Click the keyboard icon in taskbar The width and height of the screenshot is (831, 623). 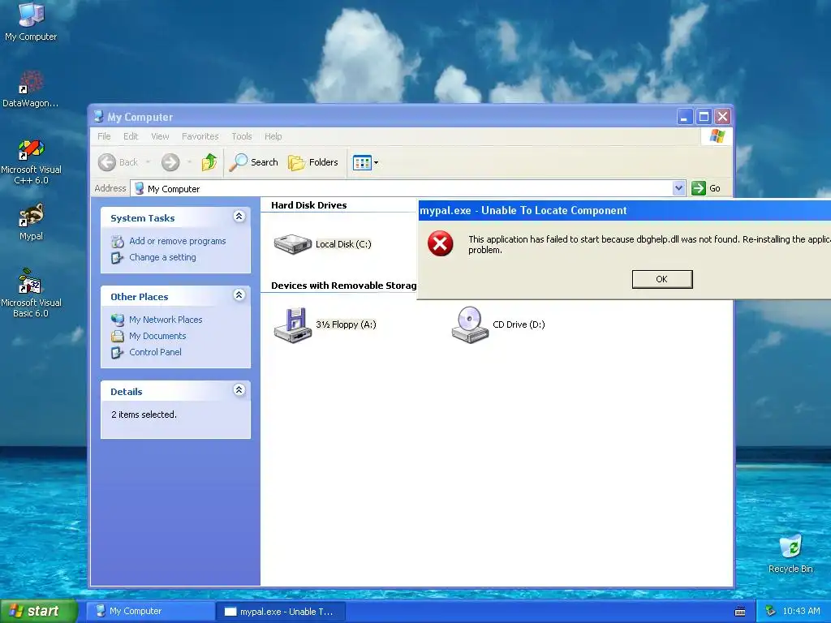(740, 612)
